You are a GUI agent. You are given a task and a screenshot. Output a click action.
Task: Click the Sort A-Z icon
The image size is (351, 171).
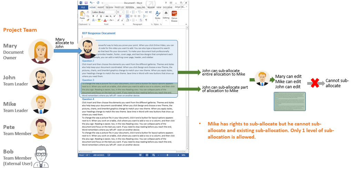(141, 20)
